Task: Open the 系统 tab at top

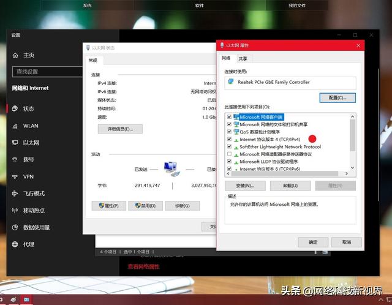Action: pos(87,6)
